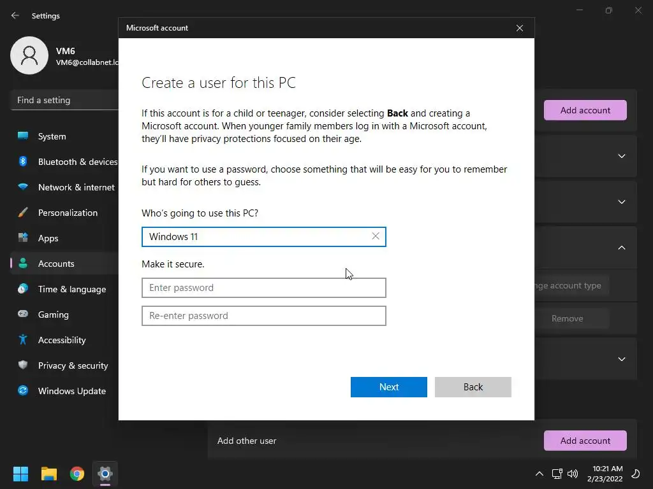Click the Settings gear taskbar icon

[105, 474]
